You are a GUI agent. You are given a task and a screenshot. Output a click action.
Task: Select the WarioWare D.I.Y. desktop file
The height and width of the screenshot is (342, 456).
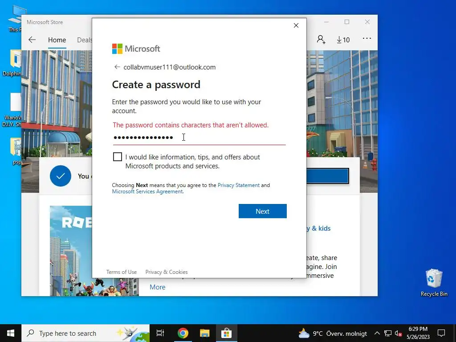click(x=12, y=110)
